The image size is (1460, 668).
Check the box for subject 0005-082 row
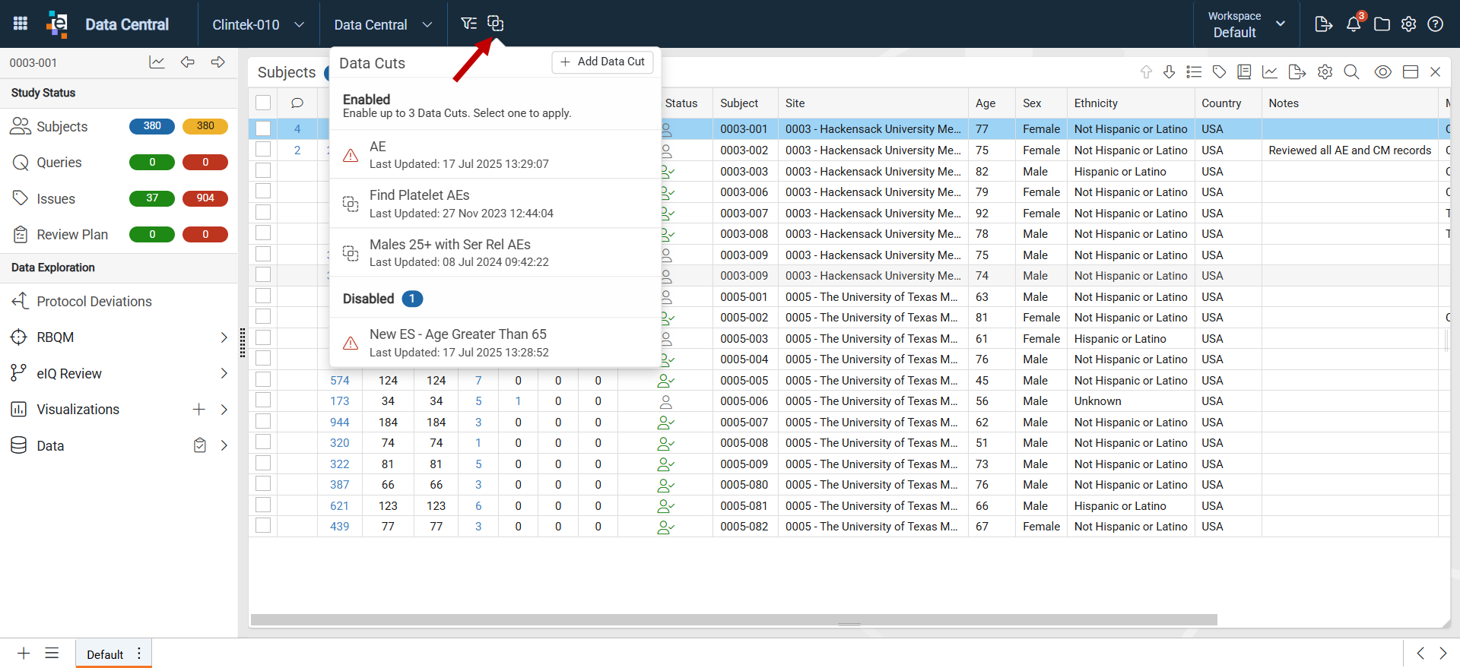pyautogui.click(x=263, y=525)
